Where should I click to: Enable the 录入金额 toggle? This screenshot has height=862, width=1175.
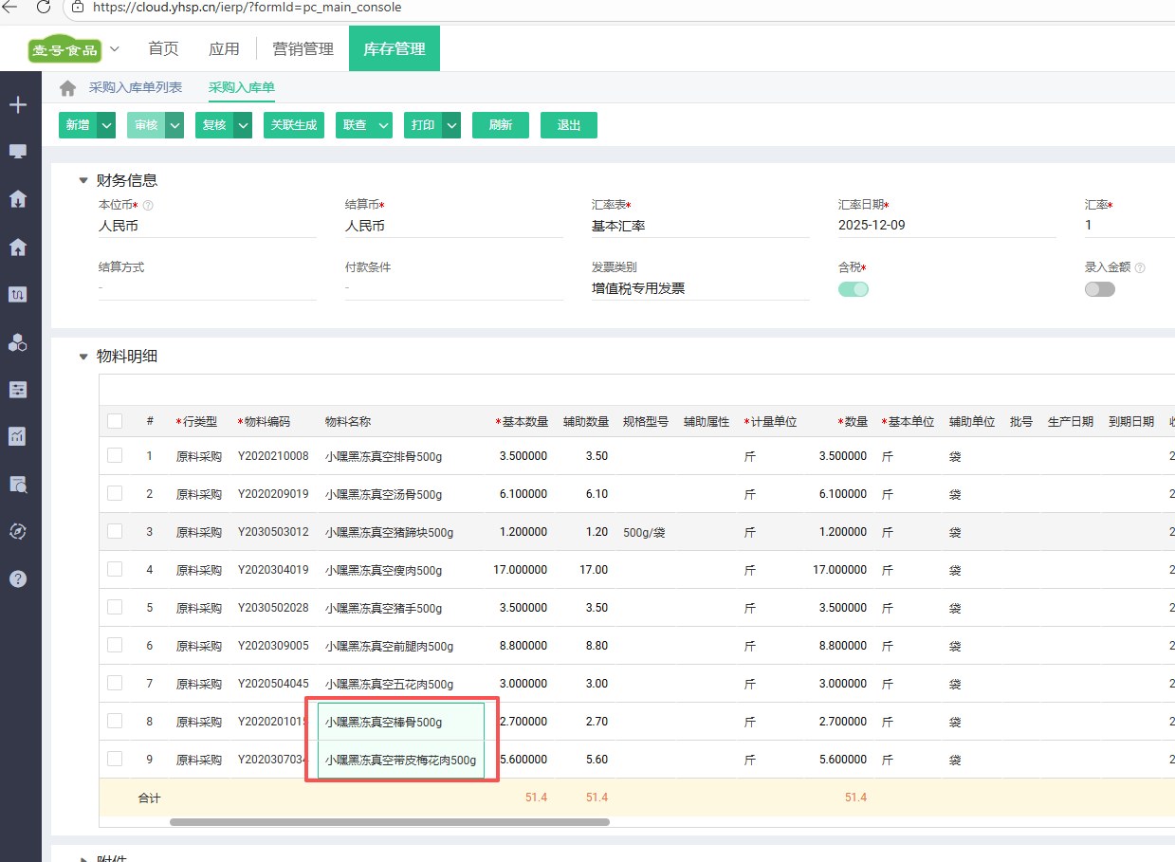(x=1099, y=289)
